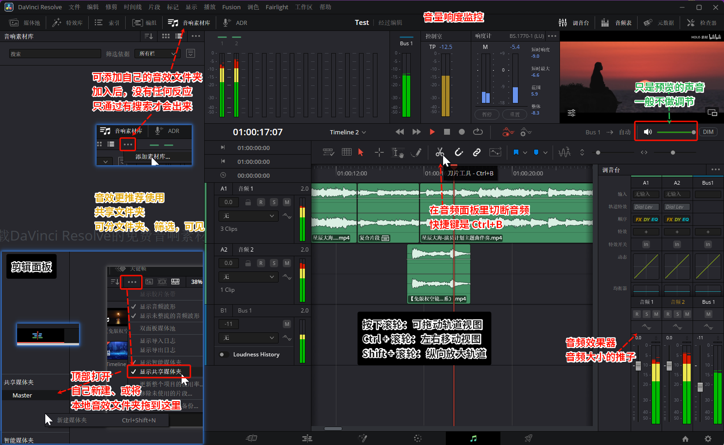Select the razor (刀片工具) scissors tool
The image size is (724, 445).
[439, 152]
